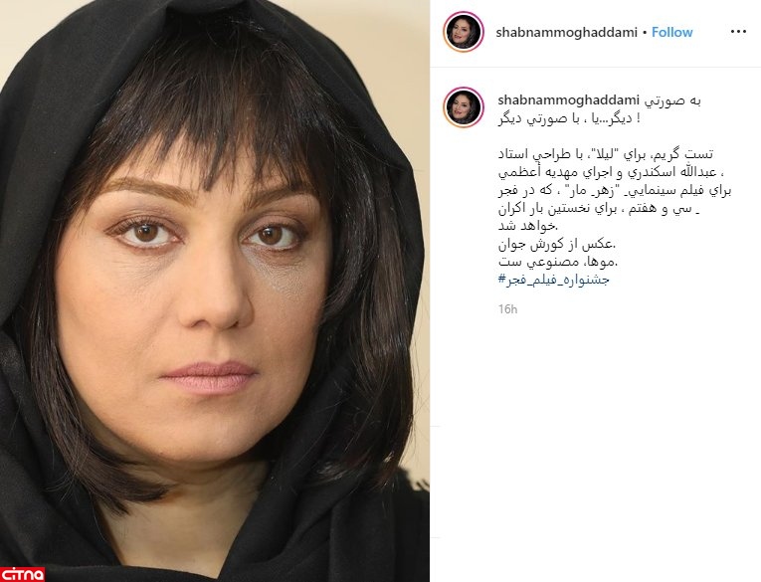Click the header profile avatar with story ring
This screenshot has width=761, height=582.
464,32
